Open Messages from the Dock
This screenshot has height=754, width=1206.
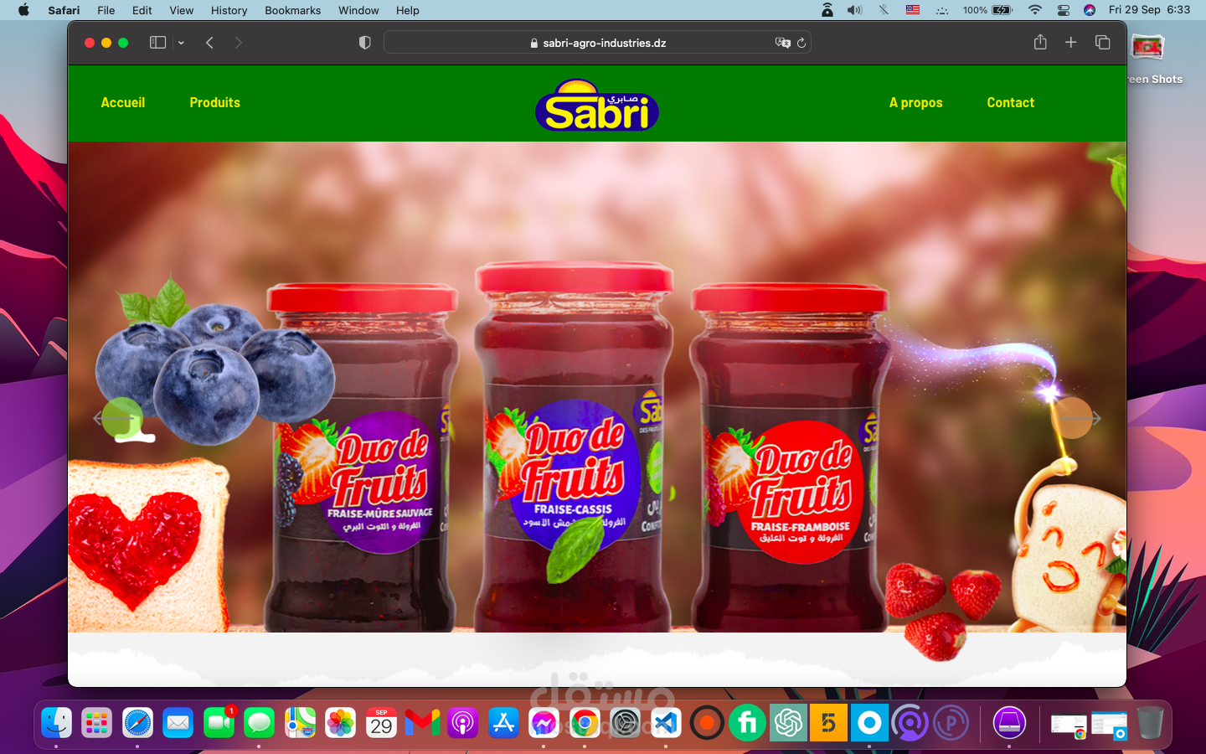pyautogui.click(x=259, y=722)
